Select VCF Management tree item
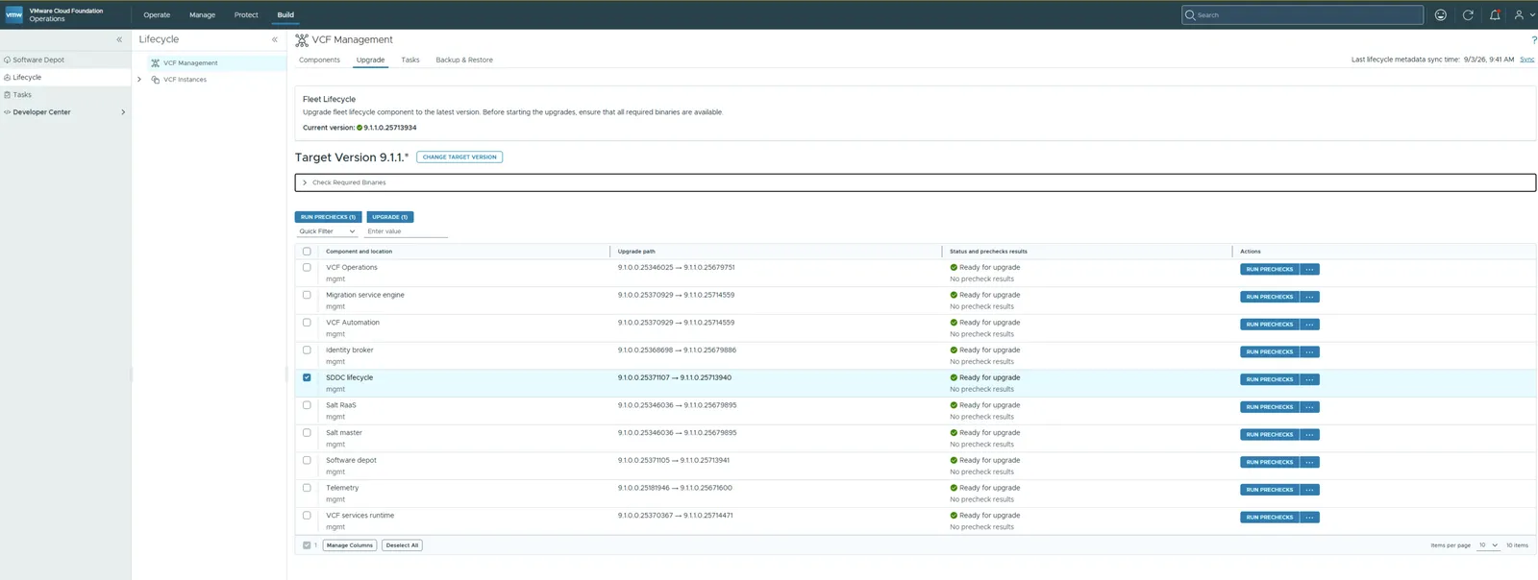 190,63
